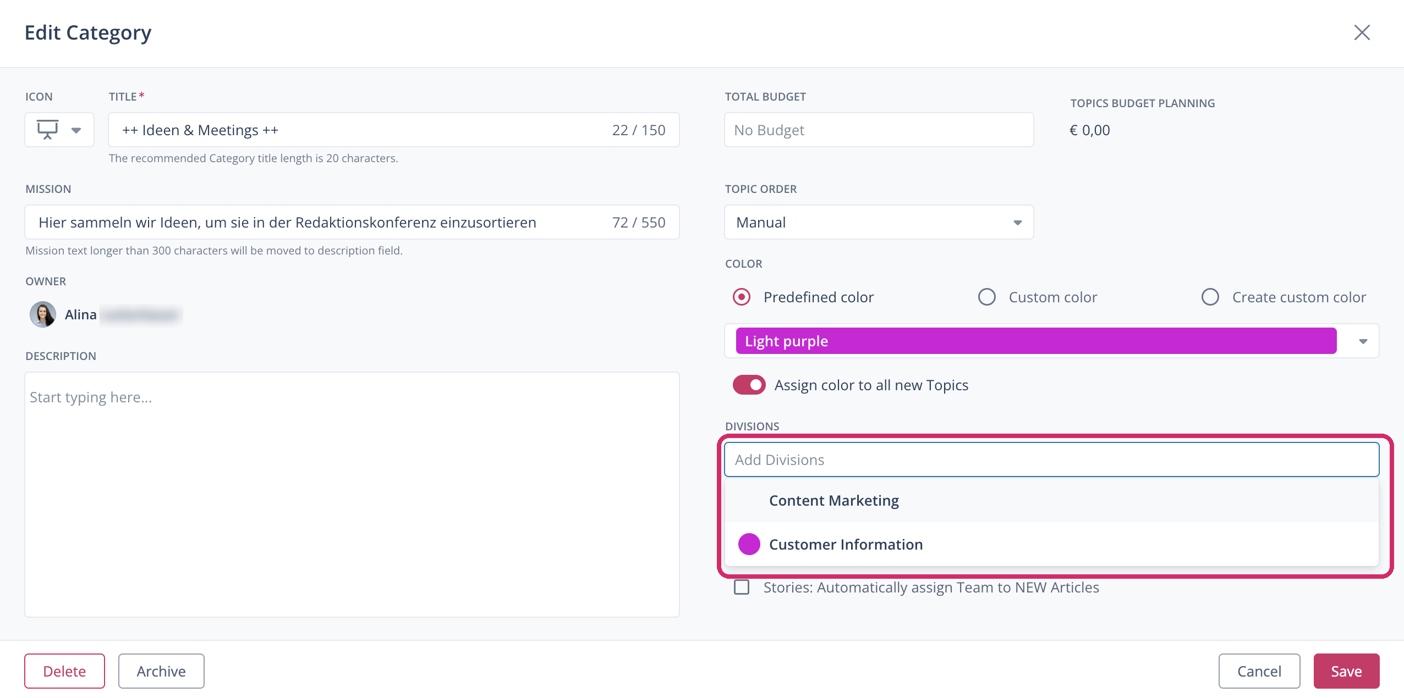Click the No Budget total budget field
Image resolution: width=1404 pixels, height=698 pixels.
[879, 130]
